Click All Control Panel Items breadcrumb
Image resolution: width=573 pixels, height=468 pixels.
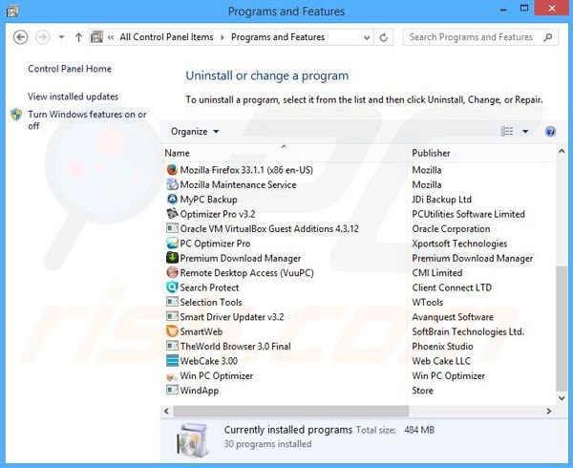click(166, 37)
